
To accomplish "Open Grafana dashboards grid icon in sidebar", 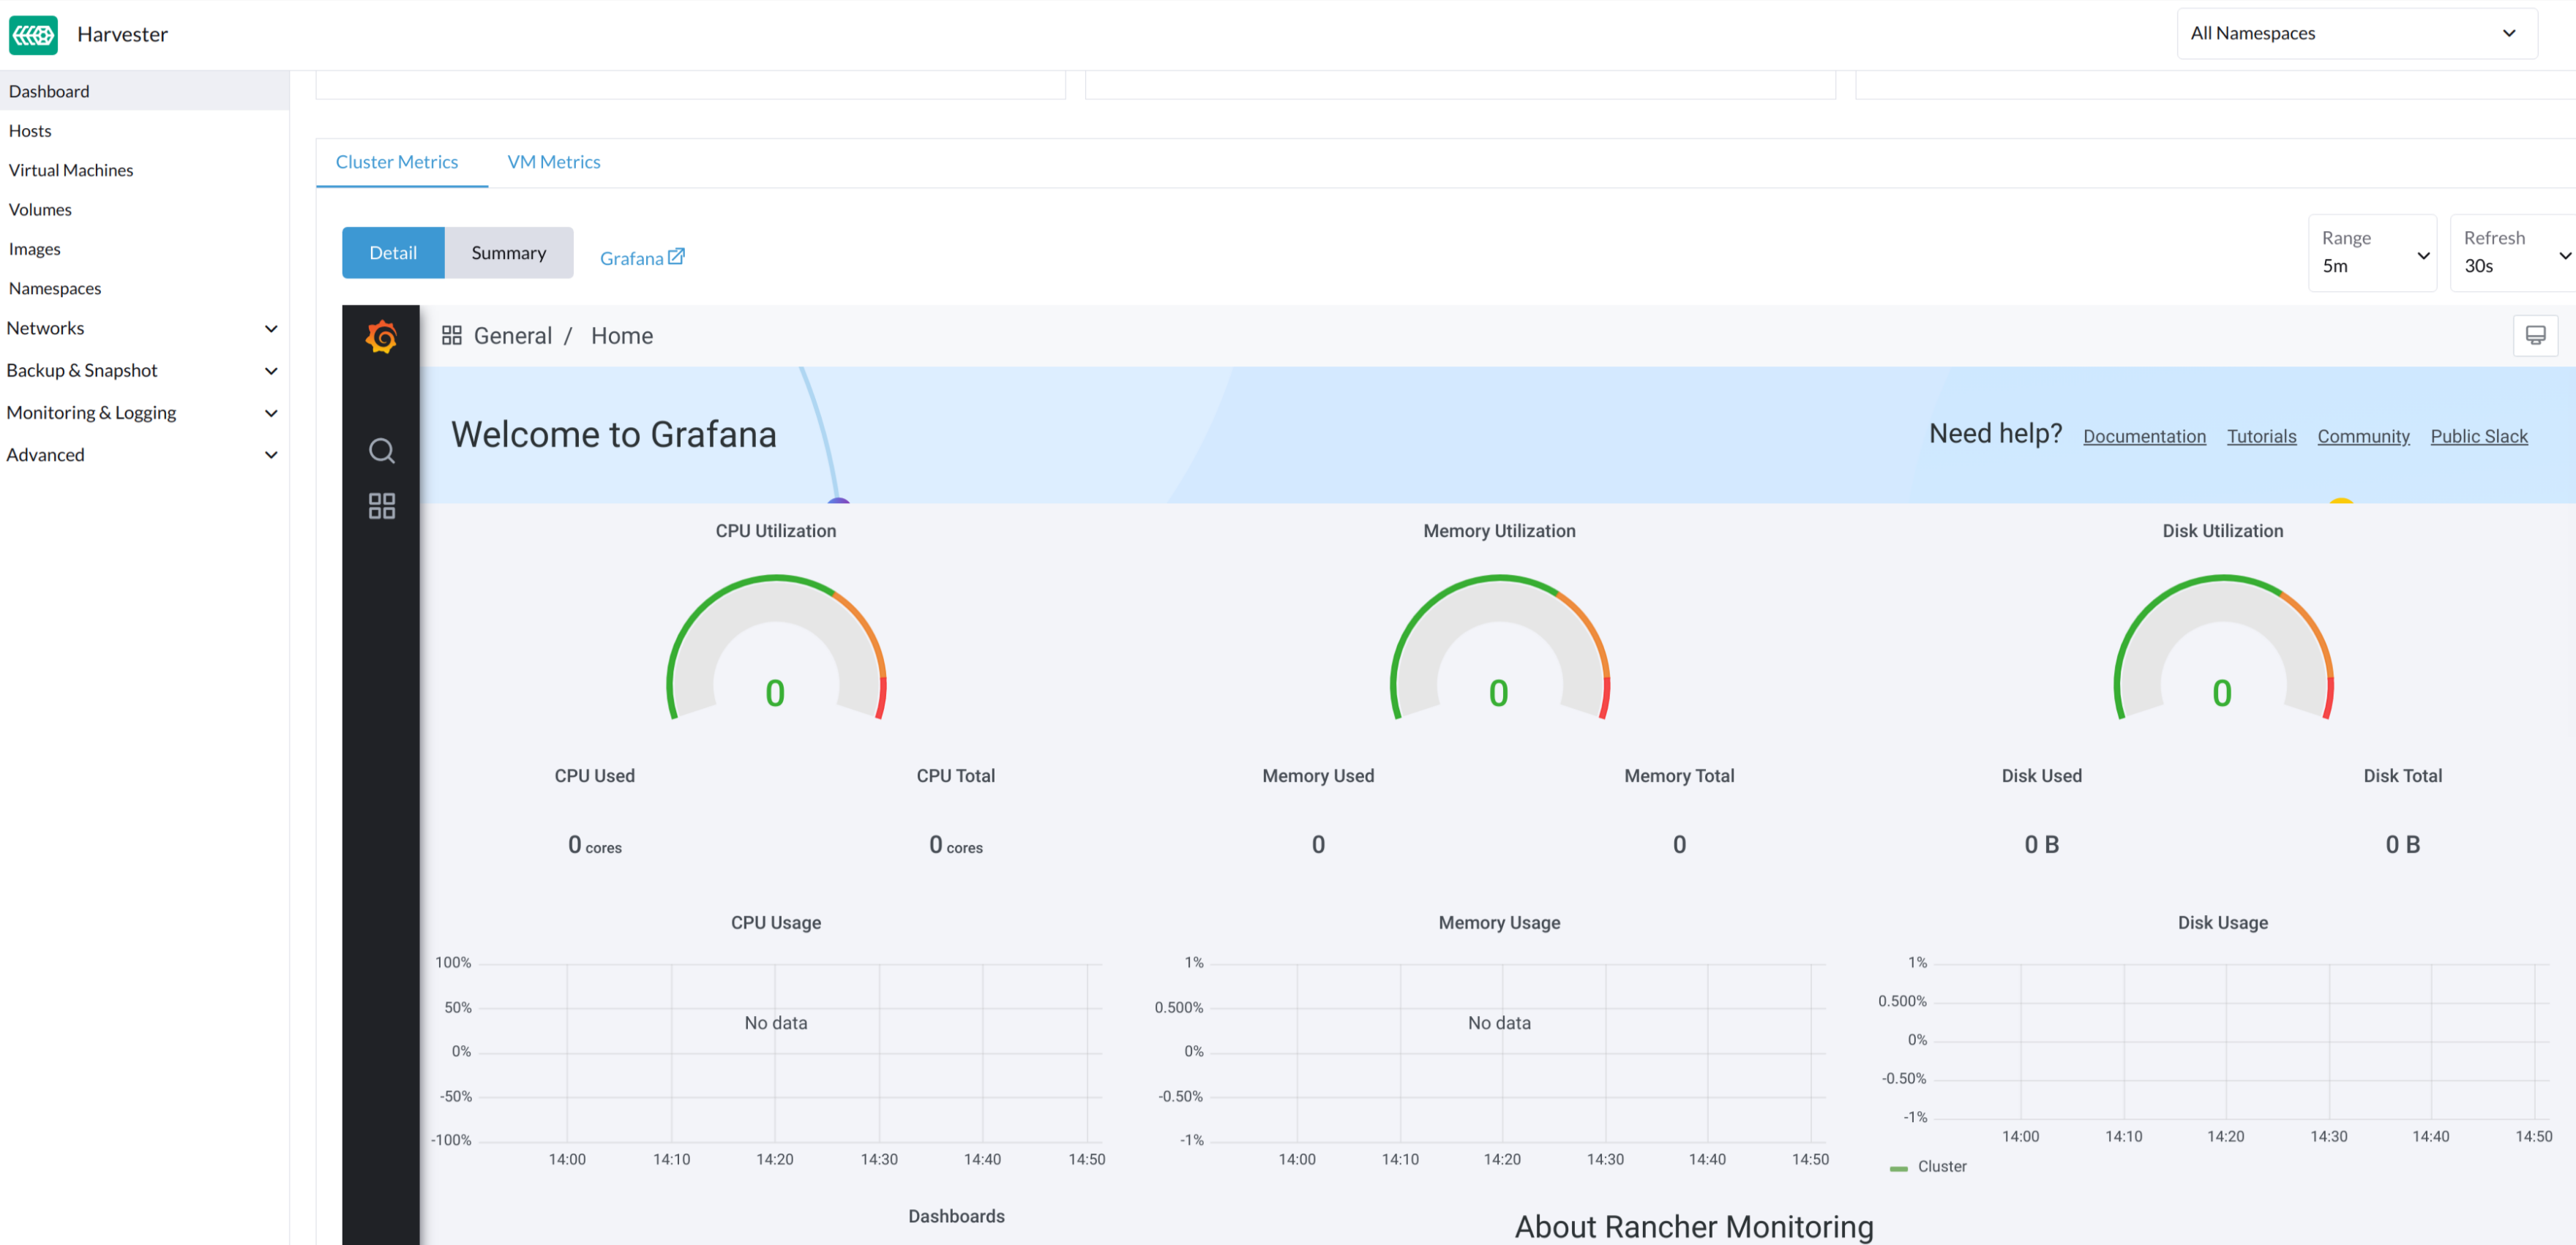I will point(381,505).
